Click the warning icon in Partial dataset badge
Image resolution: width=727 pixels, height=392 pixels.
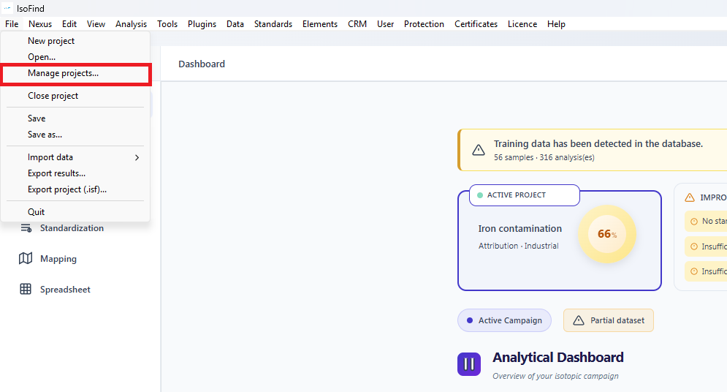pyautogui.click(x=578, y=320)
